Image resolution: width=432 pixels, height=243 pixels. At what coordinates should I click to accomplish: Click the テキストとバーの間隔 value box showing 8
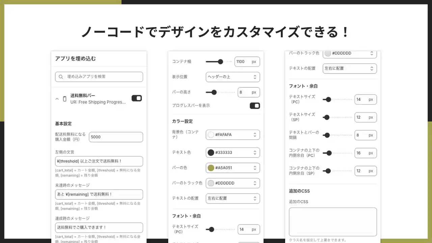(x=366, y=135)
